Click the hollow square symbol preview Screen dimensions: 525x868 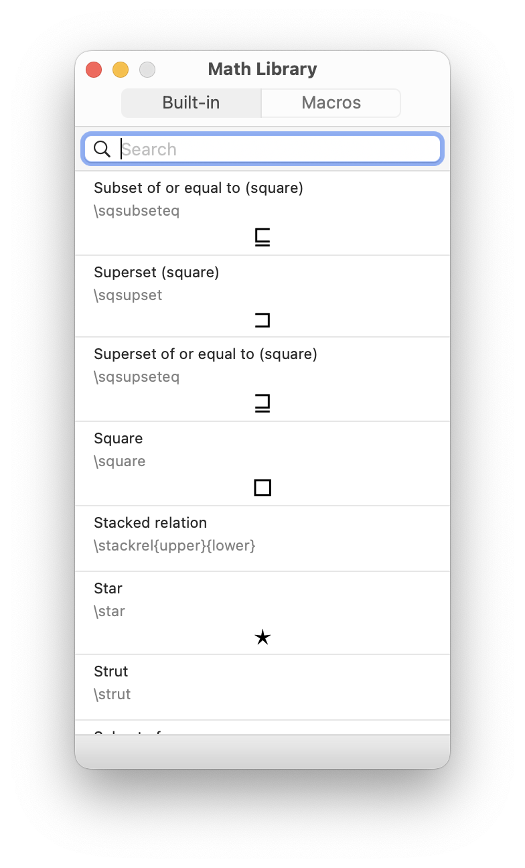(262, 488)
